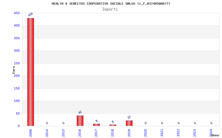222x138 pixels.
Task: Click the 2017 bar valued 9
Action: [x=96, y=125]
